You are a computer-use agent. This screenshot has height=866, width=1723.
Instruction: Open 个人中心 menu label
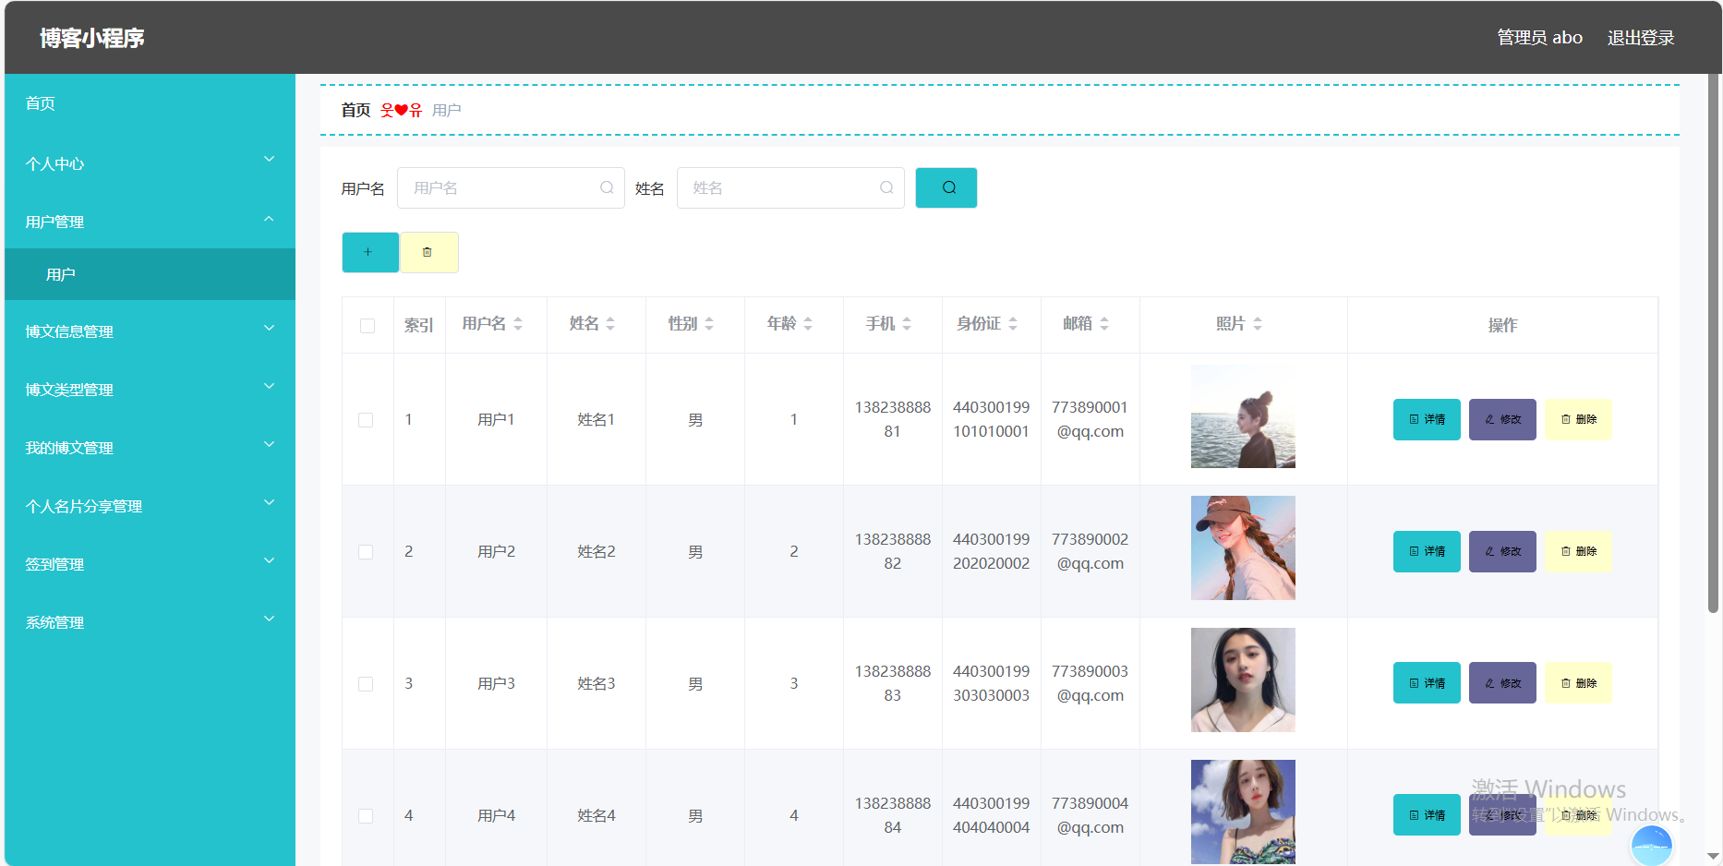55,164
